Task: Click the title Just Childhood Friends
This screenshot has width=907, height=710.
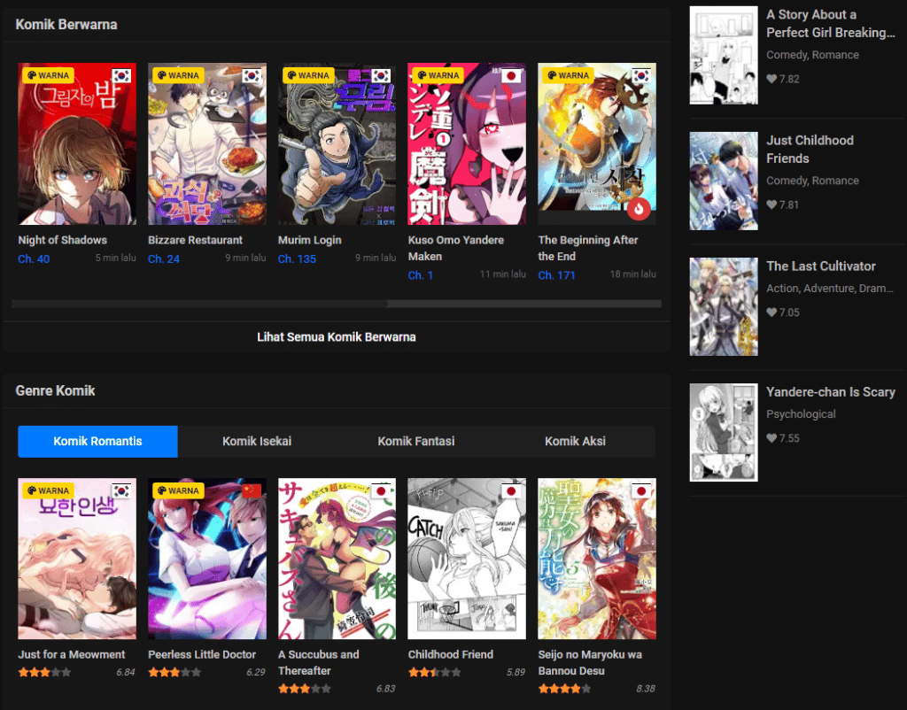Action: coord(810,149)
